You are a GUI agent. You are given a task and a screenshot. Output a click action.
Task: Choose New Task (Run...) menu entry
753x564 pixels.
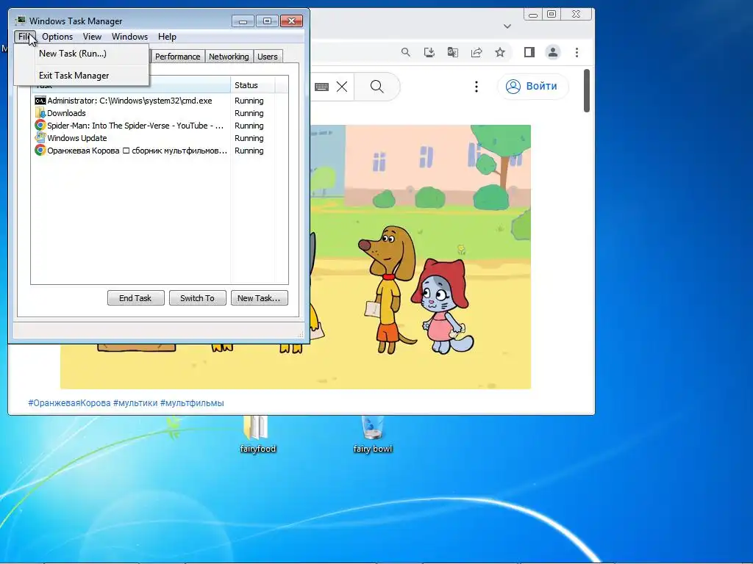coord(81,54)
